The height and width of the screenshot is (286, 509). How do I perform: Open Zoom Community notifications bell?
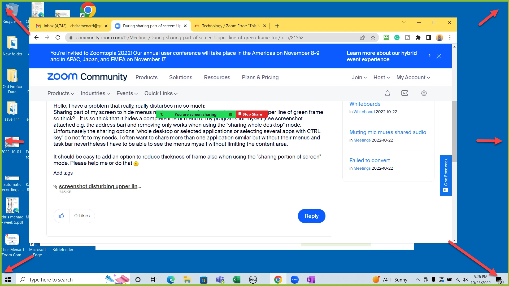(388, 93)
